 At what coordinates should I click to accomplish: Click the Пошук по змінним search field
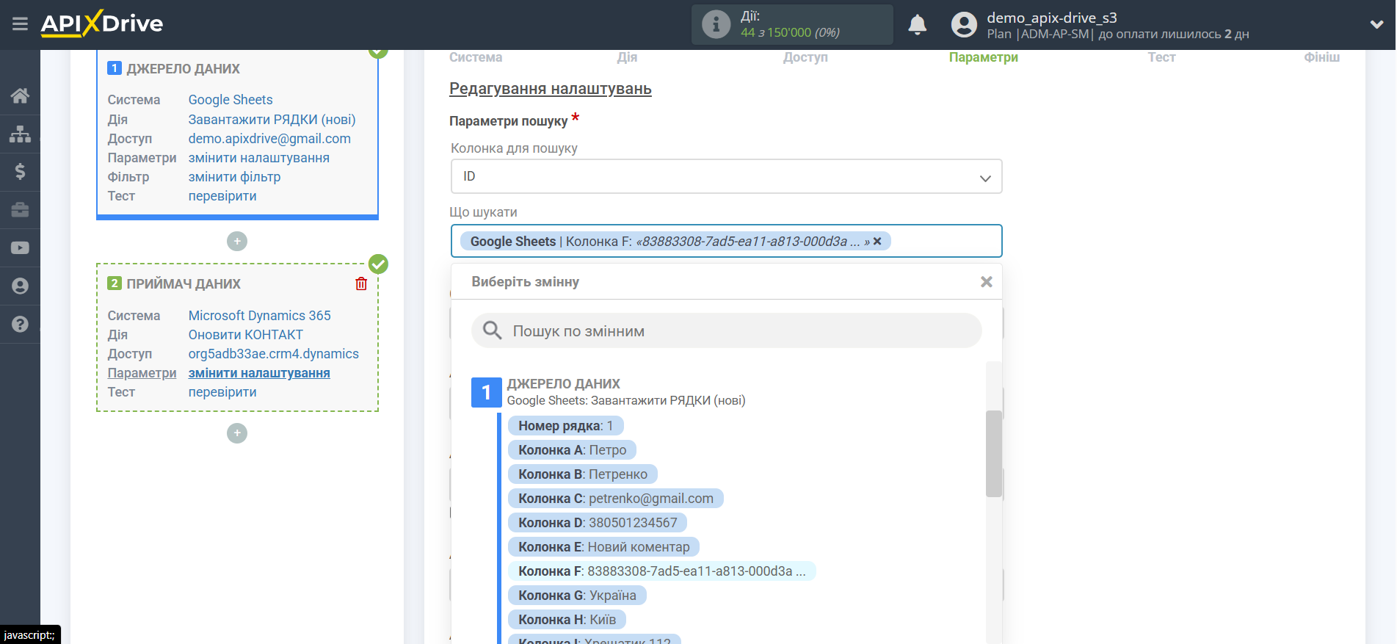coord(726,331)
